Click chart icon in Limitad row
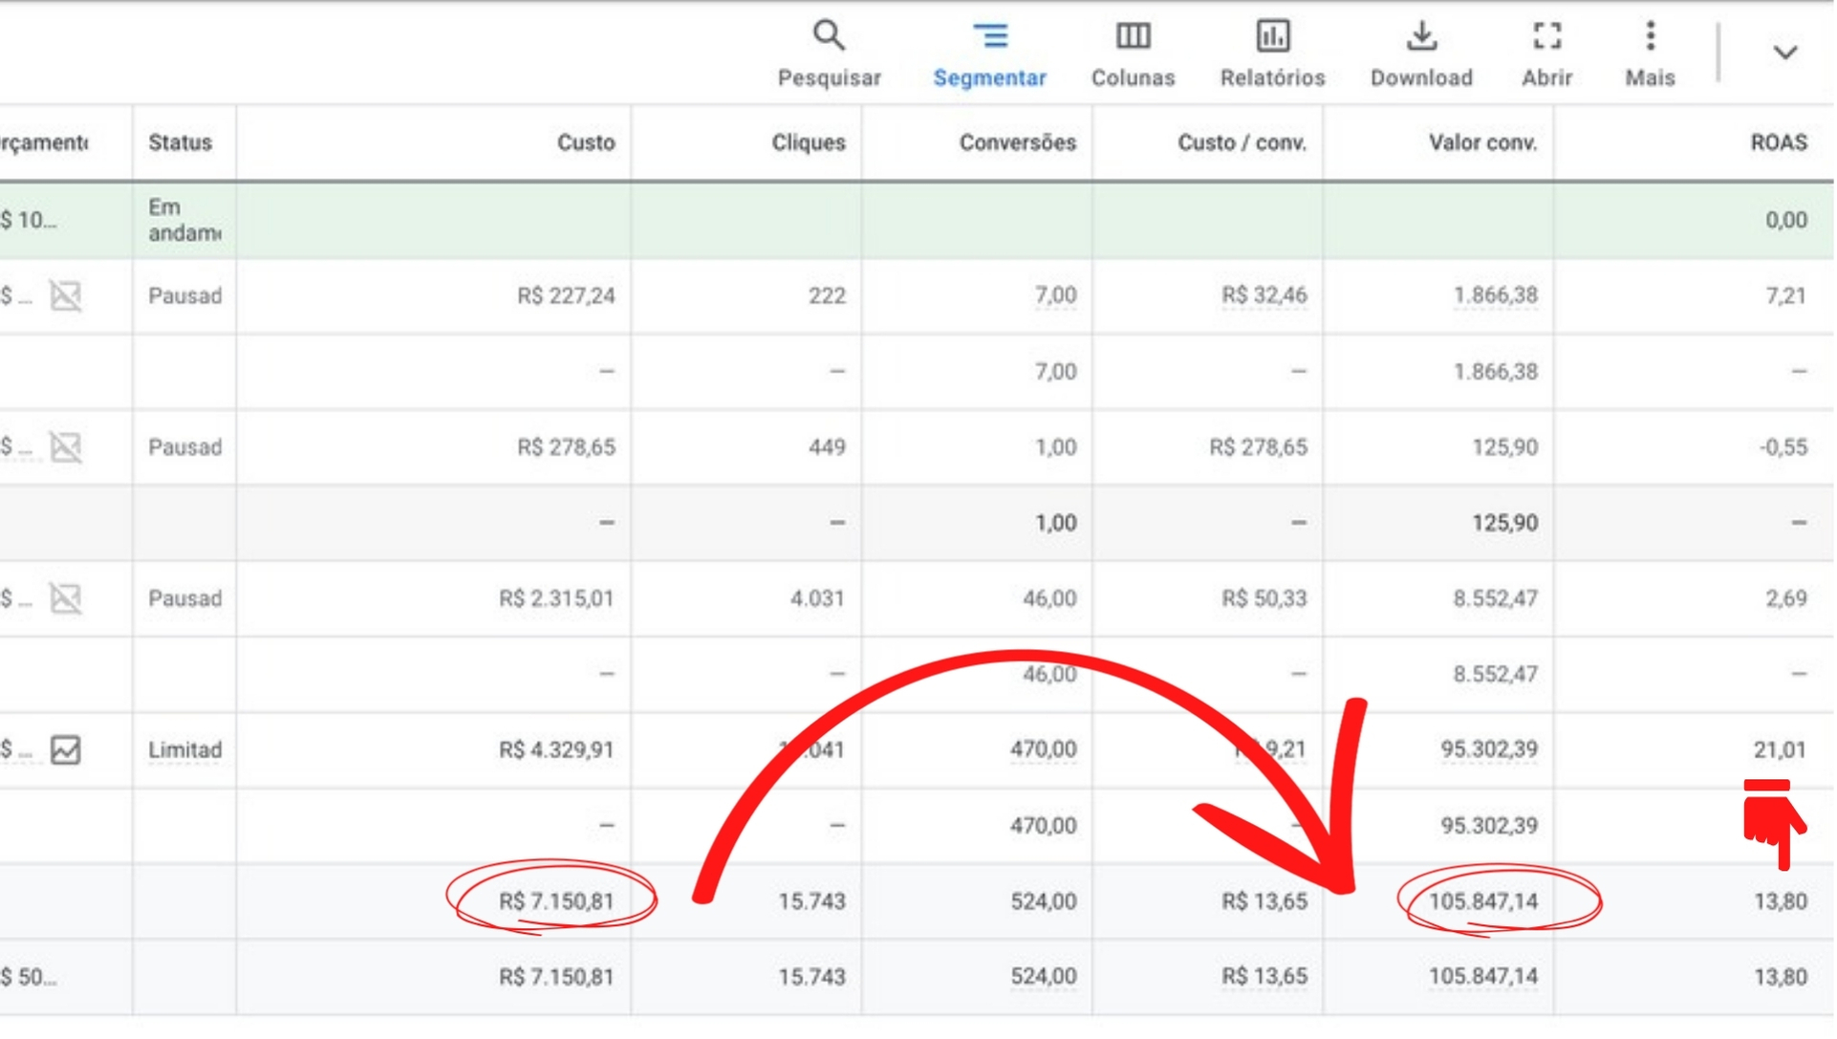The image size is (1837, 1039). (x=66, y=750)
